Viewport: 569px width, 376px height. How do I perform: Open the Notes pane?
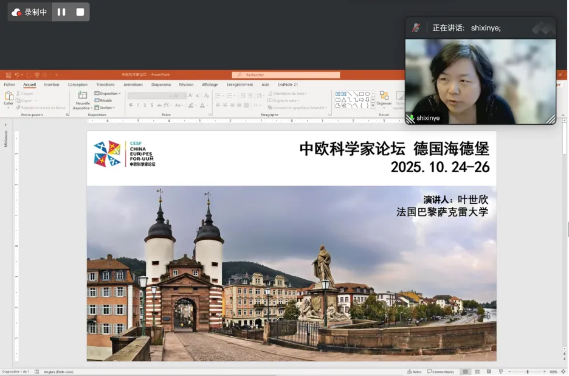pyautogui.click(x=415, y=372)
